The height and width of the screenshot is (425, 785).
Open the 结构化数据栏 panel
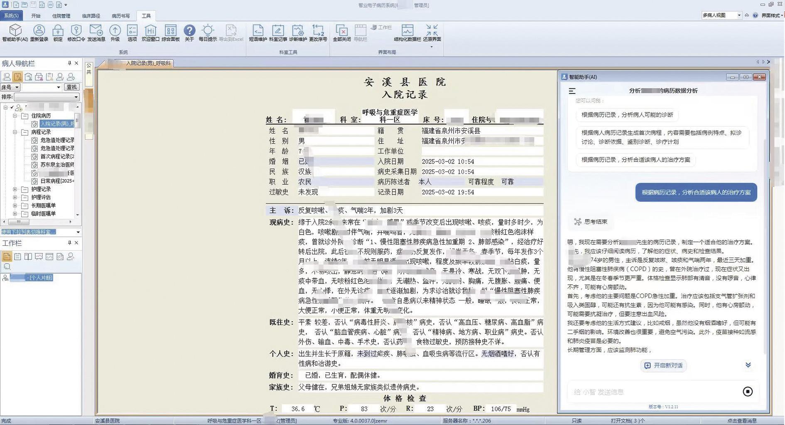pyautogui.click(x=407, y=33)
